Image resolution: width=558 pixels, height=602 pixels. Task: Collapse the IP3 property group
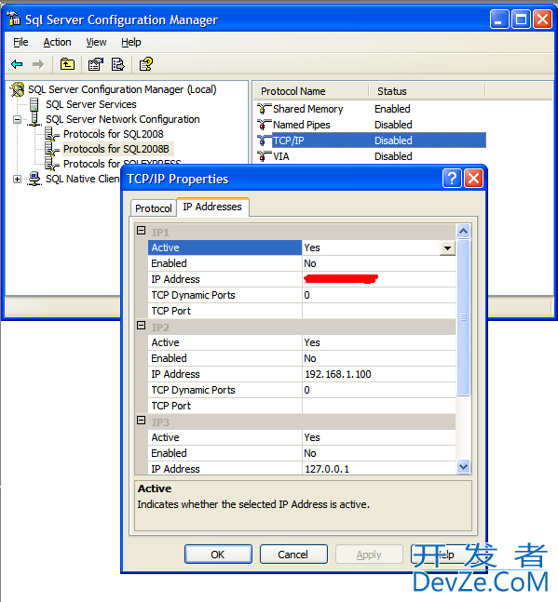point(141,420)
